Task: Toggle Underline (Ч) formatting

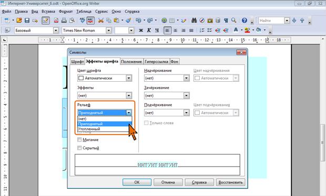Action: coord(157,30)
